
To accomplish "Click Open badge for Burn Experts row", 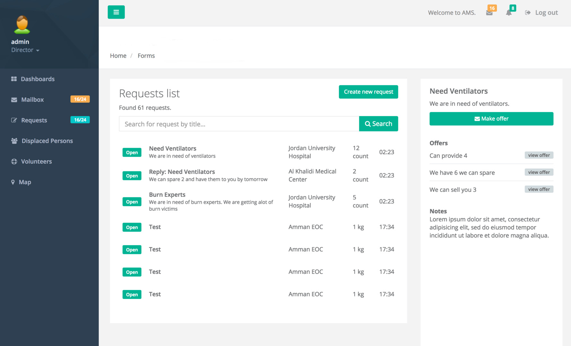I will (x=132, y=202).
